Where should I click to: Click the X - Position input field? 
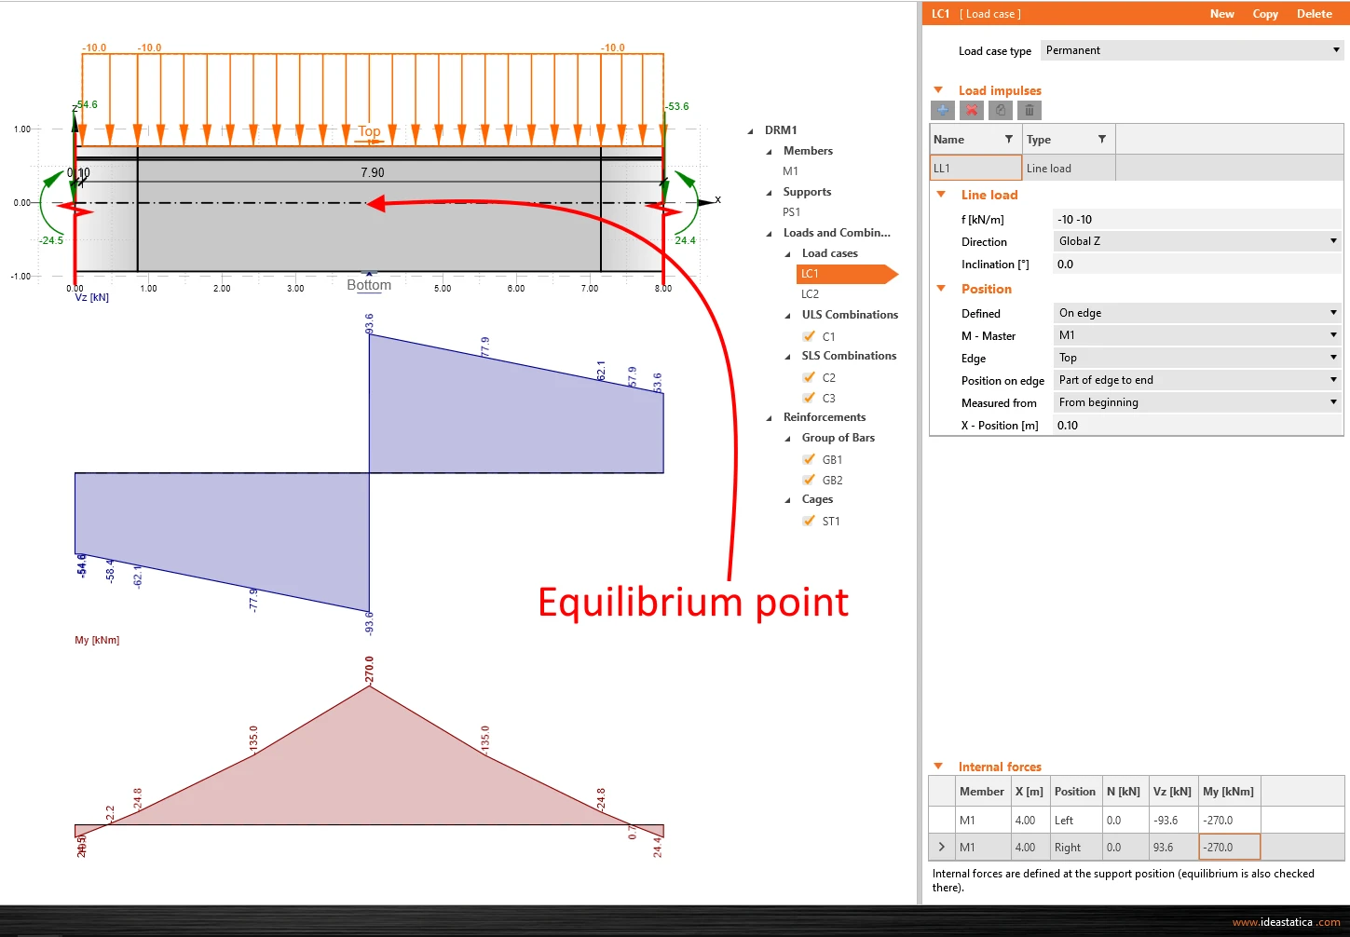pyautogui.click(x=1197, y=426)
